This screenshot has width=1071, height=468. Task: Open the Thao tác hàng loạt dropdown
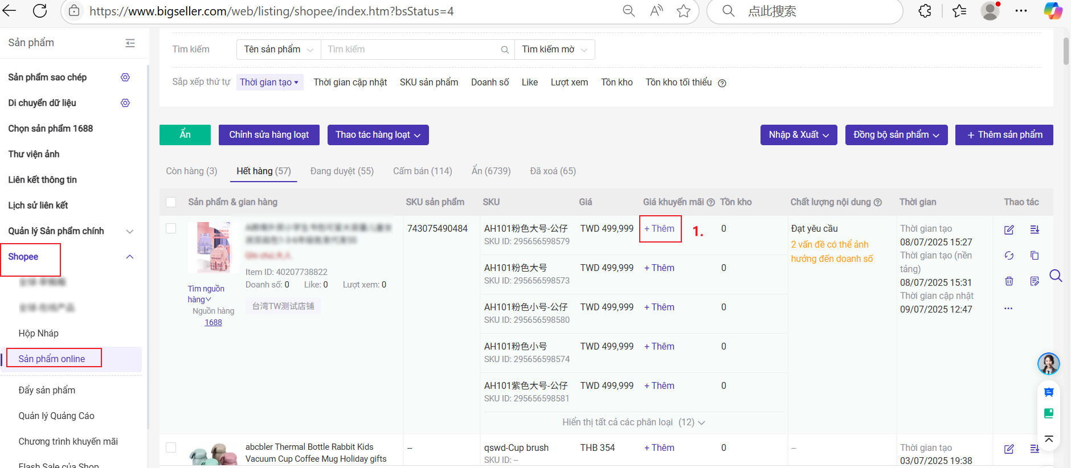coord(378,135)
